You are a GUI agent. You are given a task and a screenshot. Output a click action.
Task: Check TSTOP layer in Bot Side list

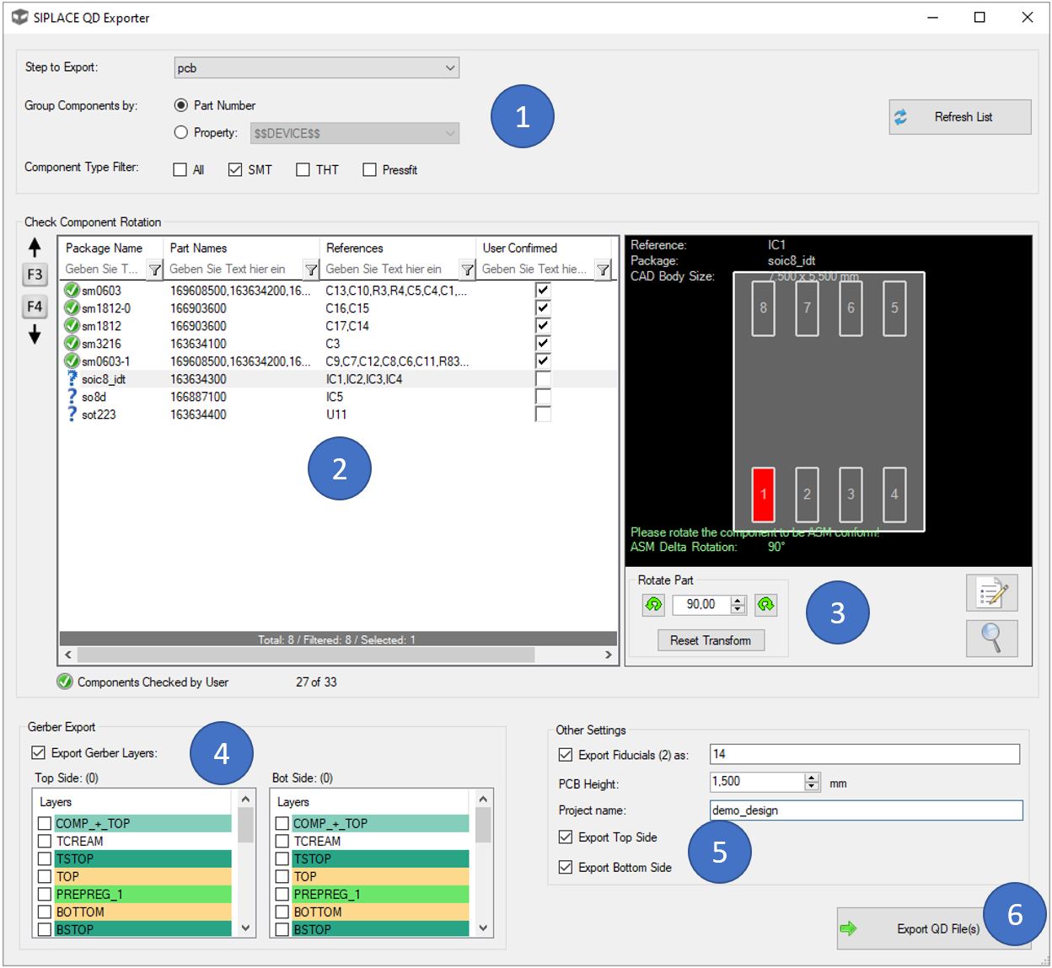tap(282, 858)
